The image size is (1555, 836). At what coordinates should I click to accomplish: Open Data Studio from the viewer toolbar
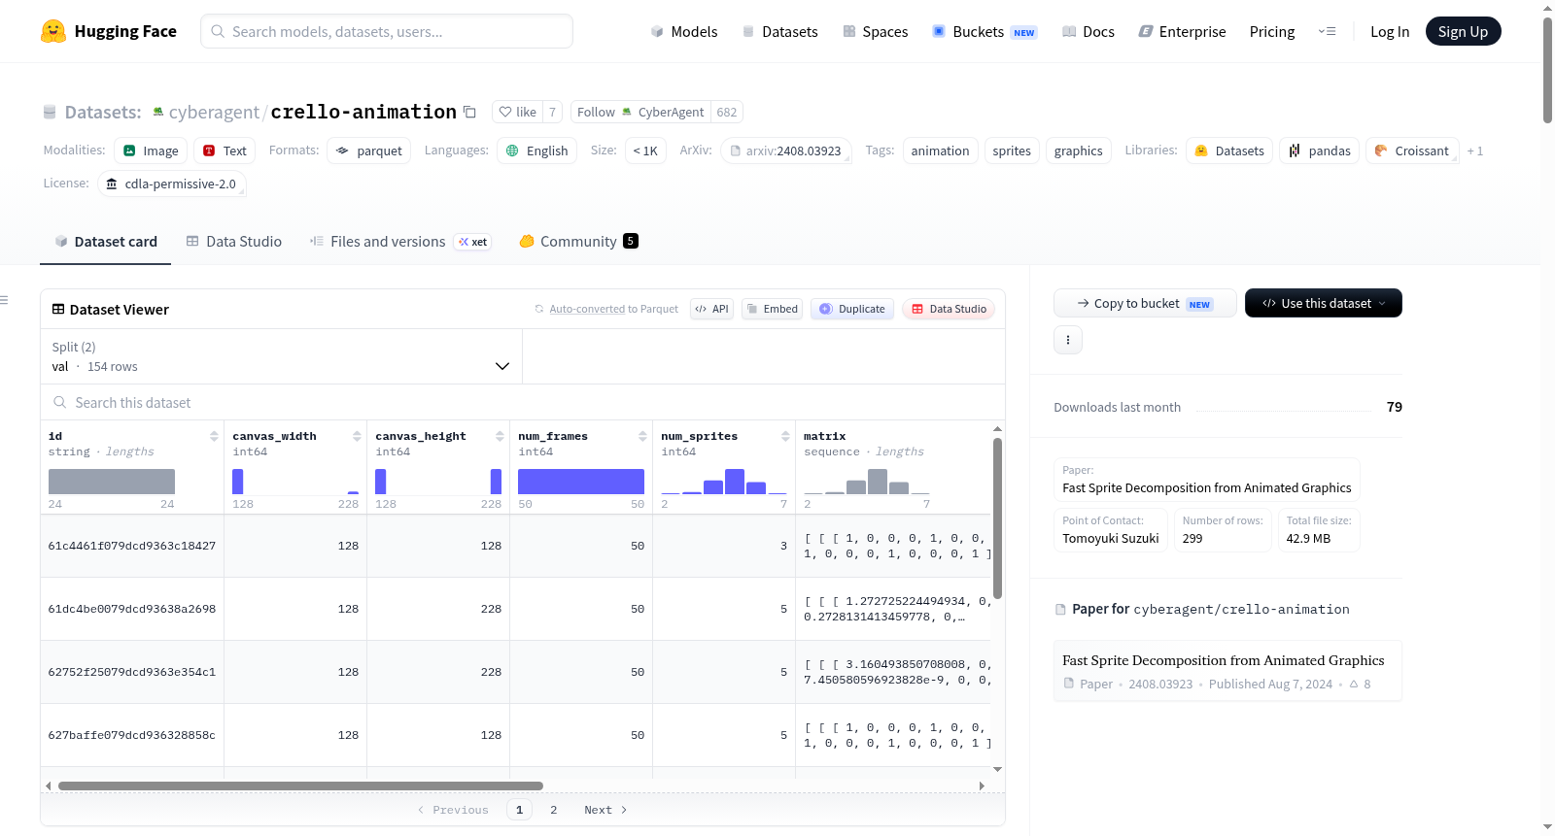coord(949,309)
